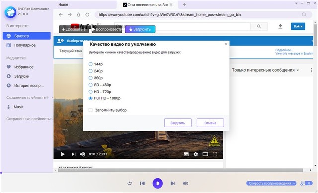318x193 pixels.
Task: Click the bottom player progress slider handle
Action: tap(1, 173)
